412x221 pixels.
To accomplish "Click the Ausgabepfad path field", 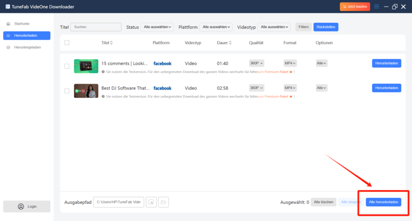I will pos(118,202).
